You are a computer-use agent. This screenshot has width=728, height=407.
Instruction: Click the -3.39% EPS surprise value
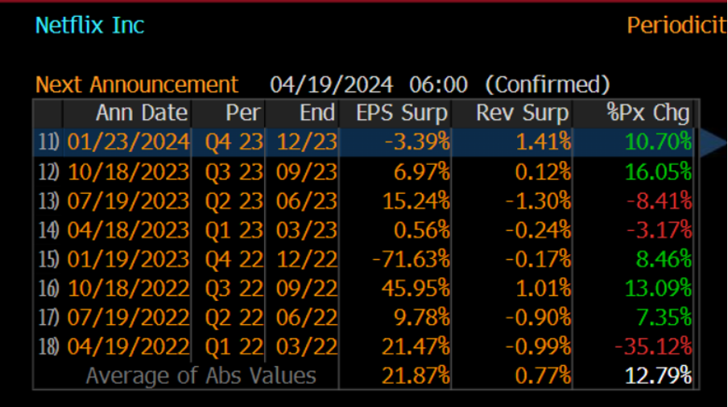[x=417, y=142]
